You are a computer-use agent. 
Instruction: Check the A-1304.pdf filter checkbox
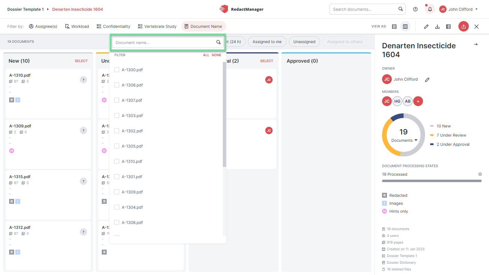click(117, 207)
